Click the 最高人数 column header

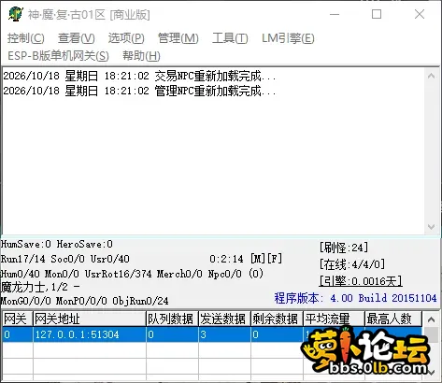click(x=393, y=319)
